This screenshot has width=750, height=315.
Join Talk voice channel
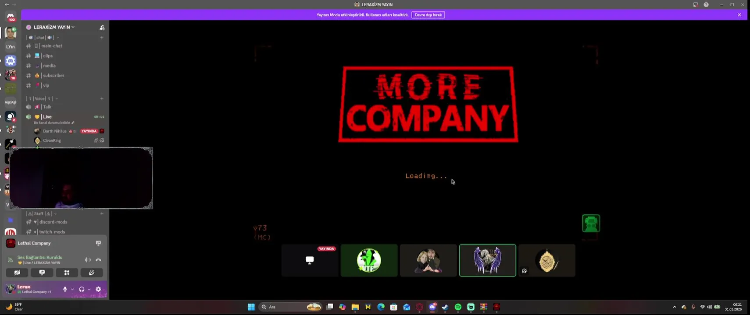click(x=65, y=107)
